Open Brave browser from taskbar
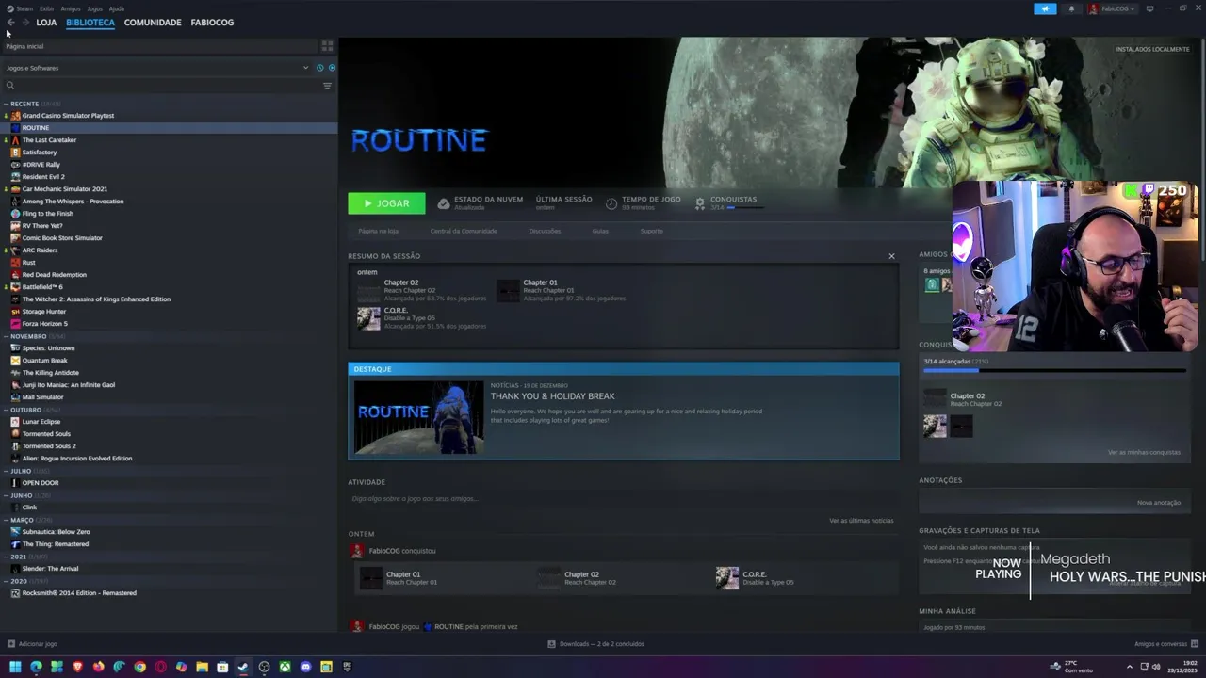Image resolution: width=1206 pixels, height=678 pixels. tap(77, 667)
